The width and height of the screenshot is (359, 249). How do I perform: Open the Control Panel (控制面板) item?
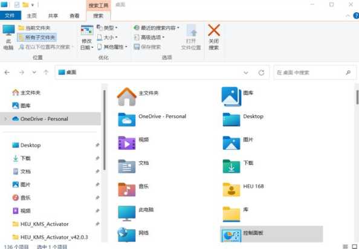point(271,234)
